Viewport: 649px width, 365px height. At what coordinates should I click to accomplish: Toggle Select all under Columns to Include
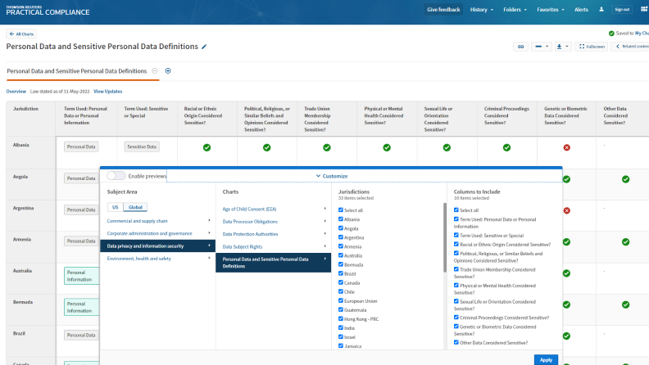[x=457, y=210]
